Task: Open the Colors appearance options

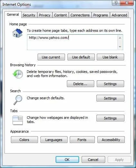Action: [24, 140]
